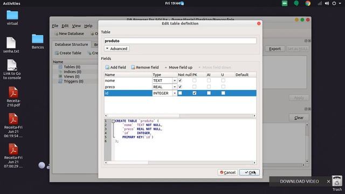
Task: Open the power menu icon in top bar
Action: pyautogui.click(x=334, y=3)
